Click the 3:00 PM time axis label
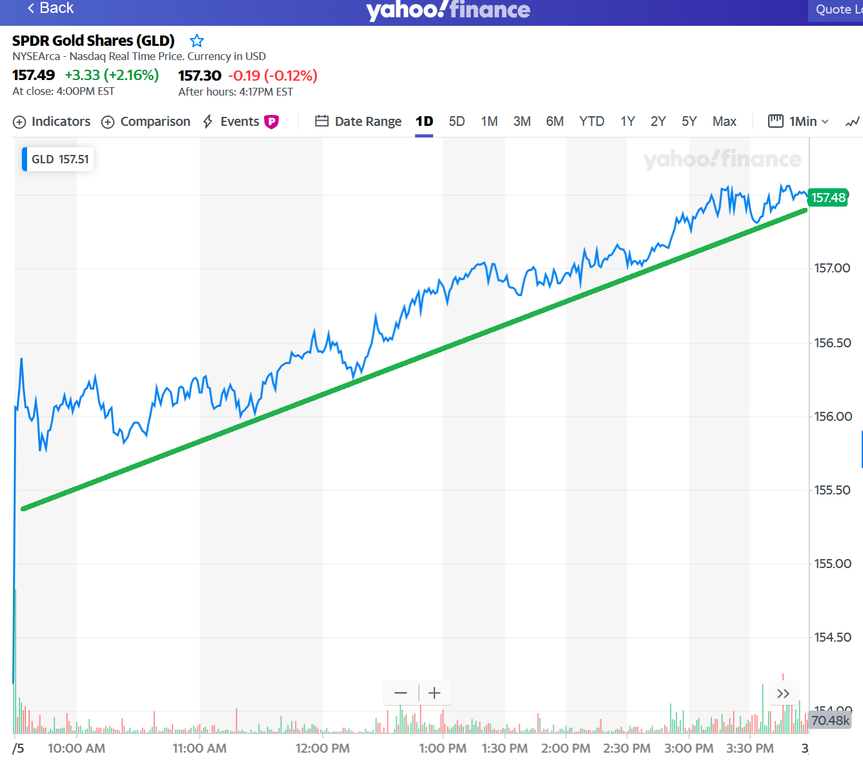863x774 pixels. pos(689,748)
